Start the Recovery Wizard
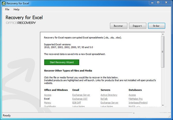Screen dimensions: 173x120 [x=61, y=62]
